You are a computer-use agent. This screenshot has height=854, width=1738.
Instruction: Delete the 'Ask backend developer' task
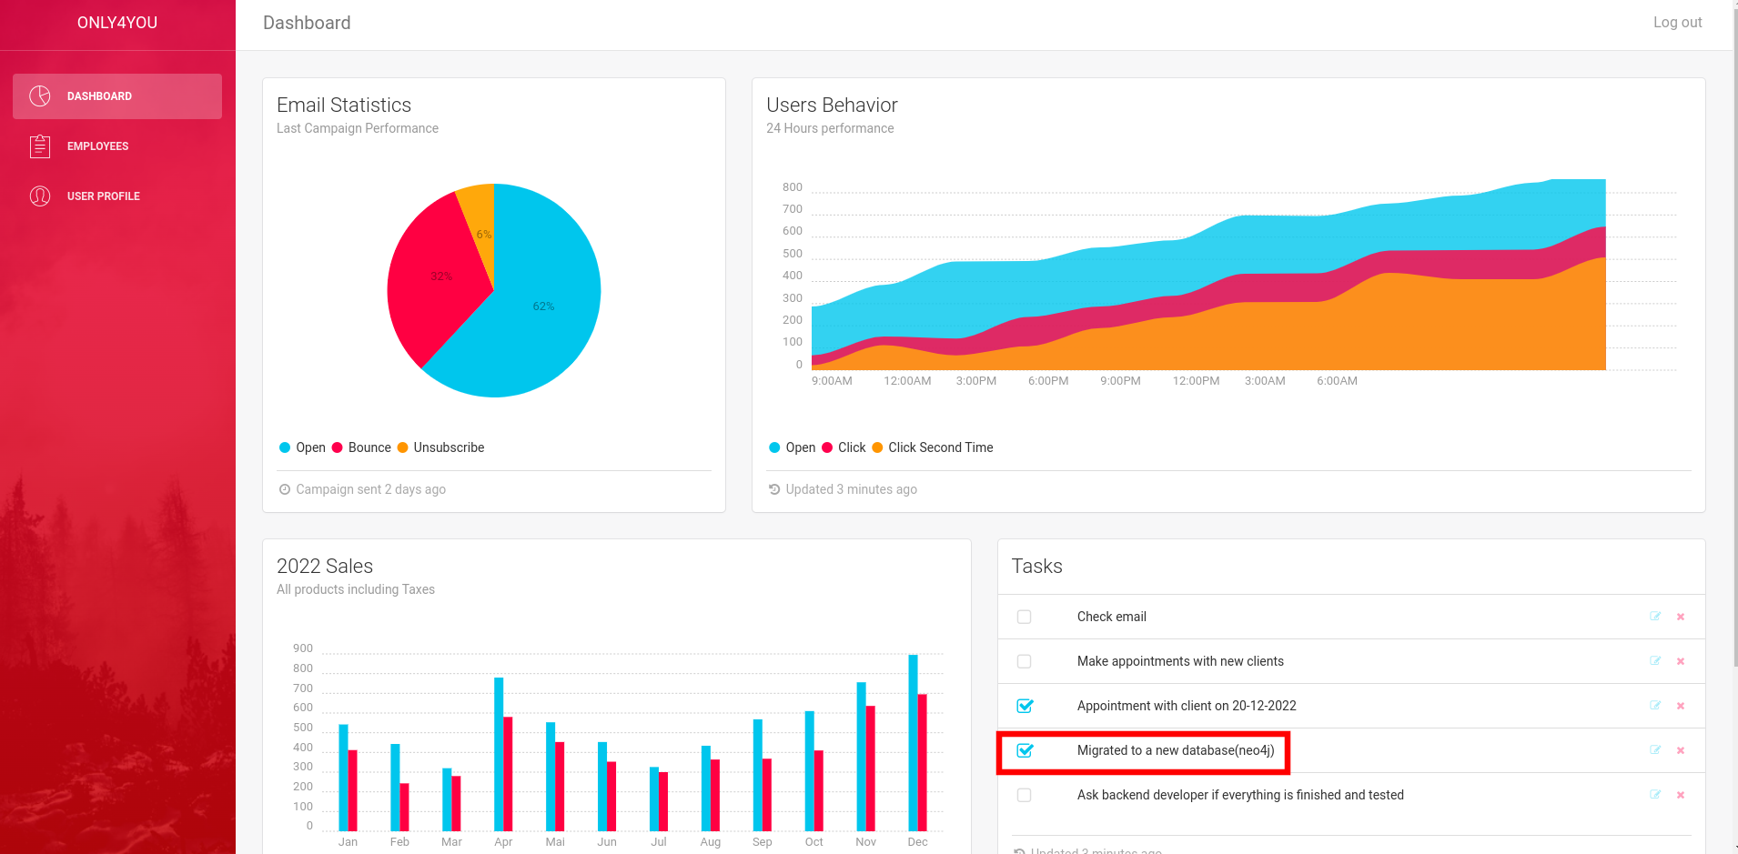tap(1681, 795)
